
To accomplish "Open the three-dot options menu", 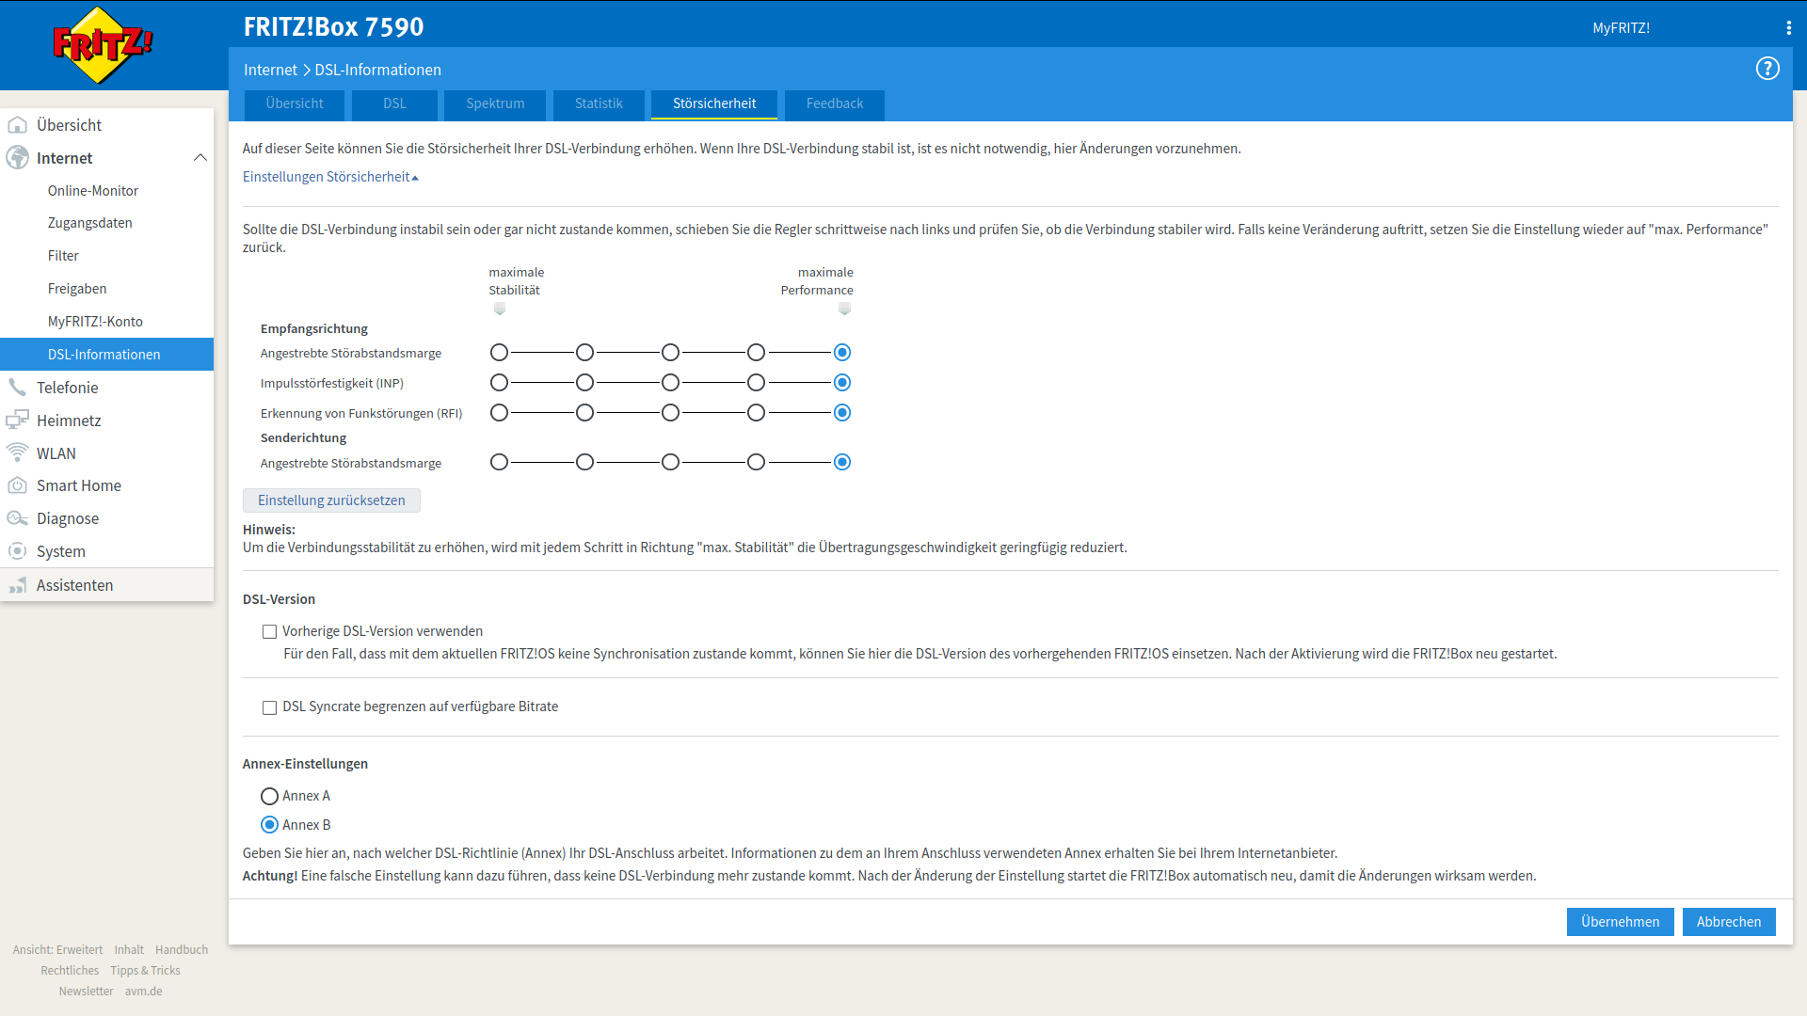I will 1788,28.
